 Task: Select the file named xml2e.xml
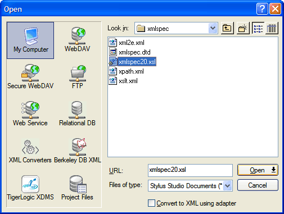pos(132,43)
